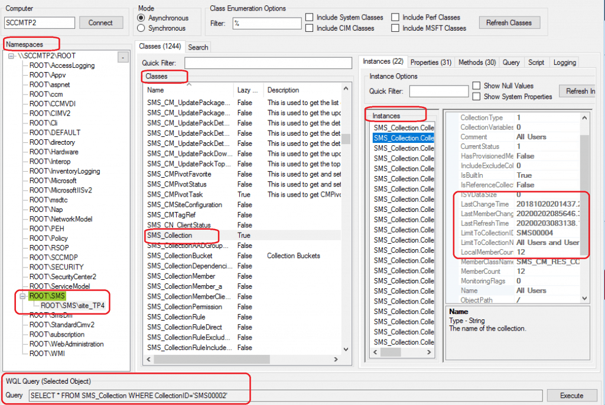Select ROOT\Microsoft namespace
Viewport: 605px width, 405px height.
click(53, 181)
